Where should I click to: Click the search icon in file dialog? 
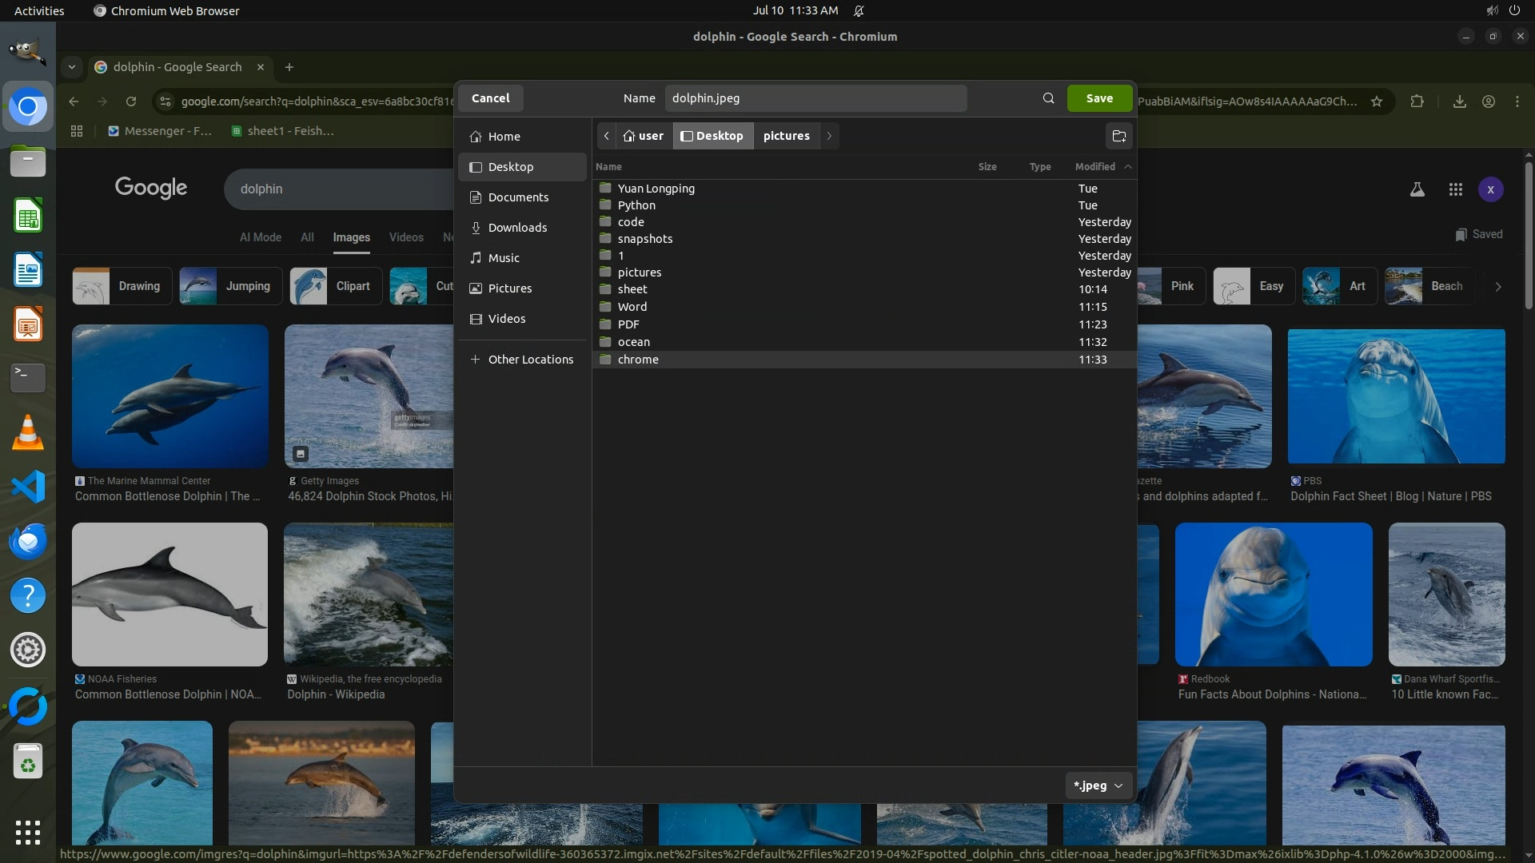pyautogui.click(x=1048, y=98)
